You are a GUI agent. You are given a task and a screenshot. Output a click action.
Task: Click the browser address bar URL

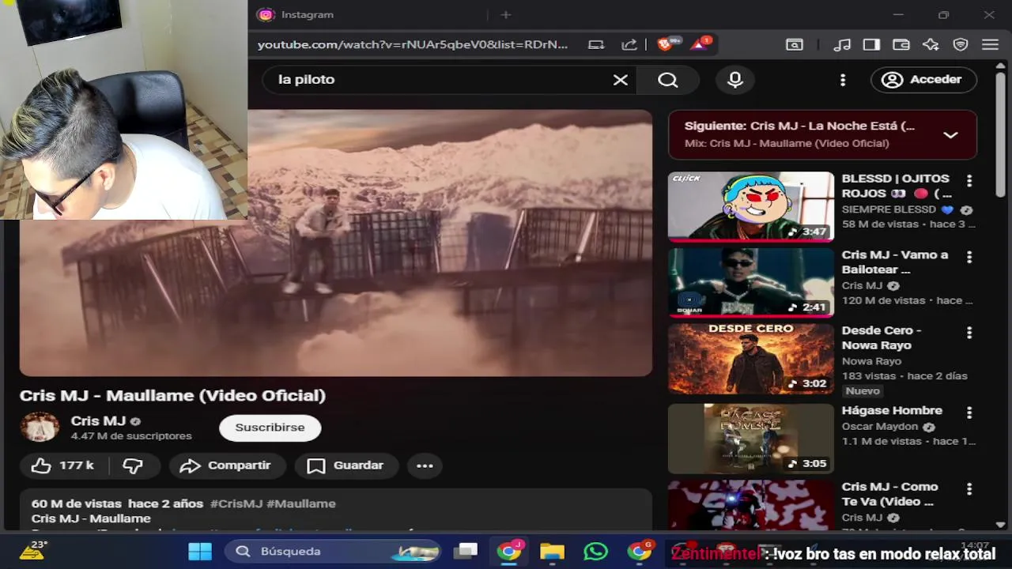pos(413,45)
